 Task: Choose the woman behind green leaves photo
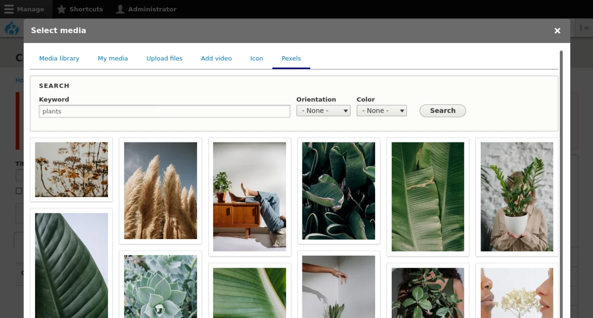pos(428,293)
